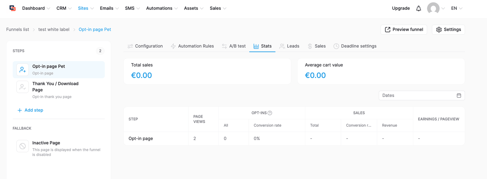Click the Settings gear icon
Image resolution: width=487 pixels, height=179 pixels.
click(x=439, y=29)
